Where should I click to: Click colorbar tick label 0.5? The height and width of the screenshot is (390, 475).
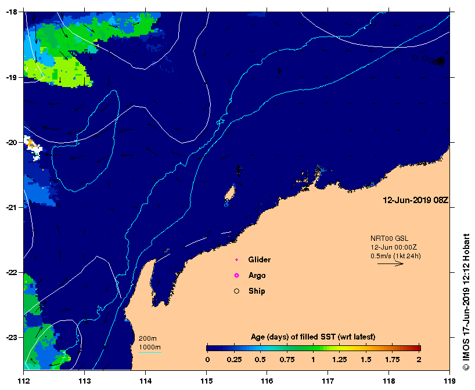point(260,360)
